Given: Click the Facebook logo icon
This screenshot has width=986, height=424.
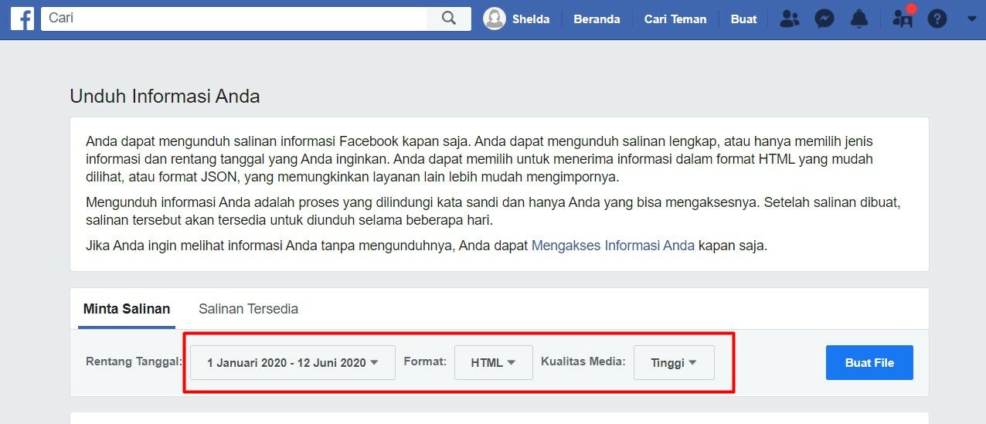Looking at the screenshot, I should (22, 19).
